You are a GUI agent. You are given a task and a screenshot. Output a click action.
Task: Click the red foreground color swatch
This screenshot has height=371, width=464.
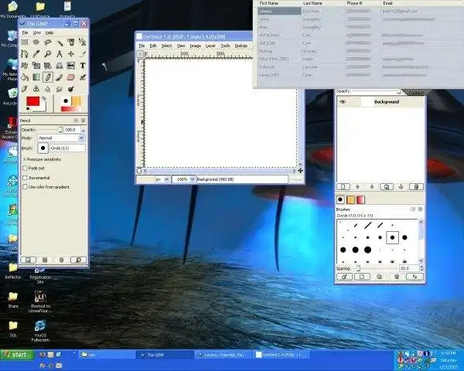32,101
